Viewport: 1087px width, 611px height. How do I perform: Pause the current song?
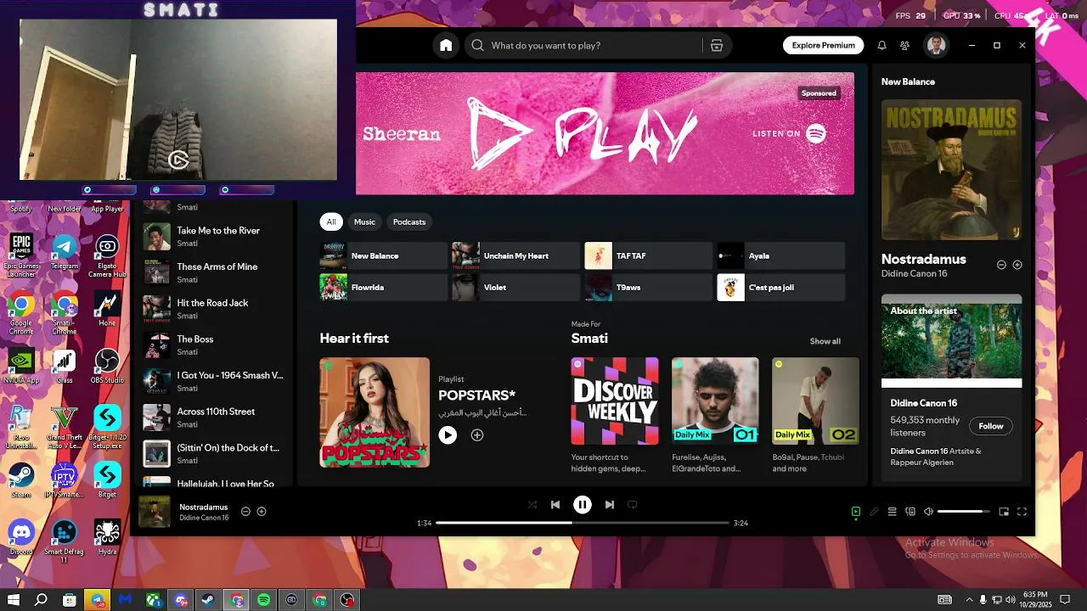583,505
